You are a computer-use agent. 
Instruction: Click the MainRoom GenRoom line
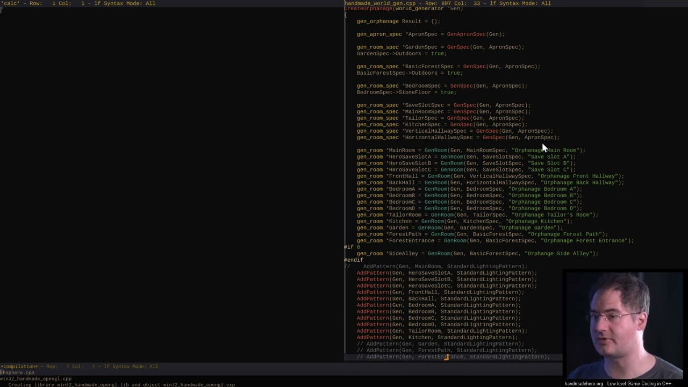(x=471, y=150)
